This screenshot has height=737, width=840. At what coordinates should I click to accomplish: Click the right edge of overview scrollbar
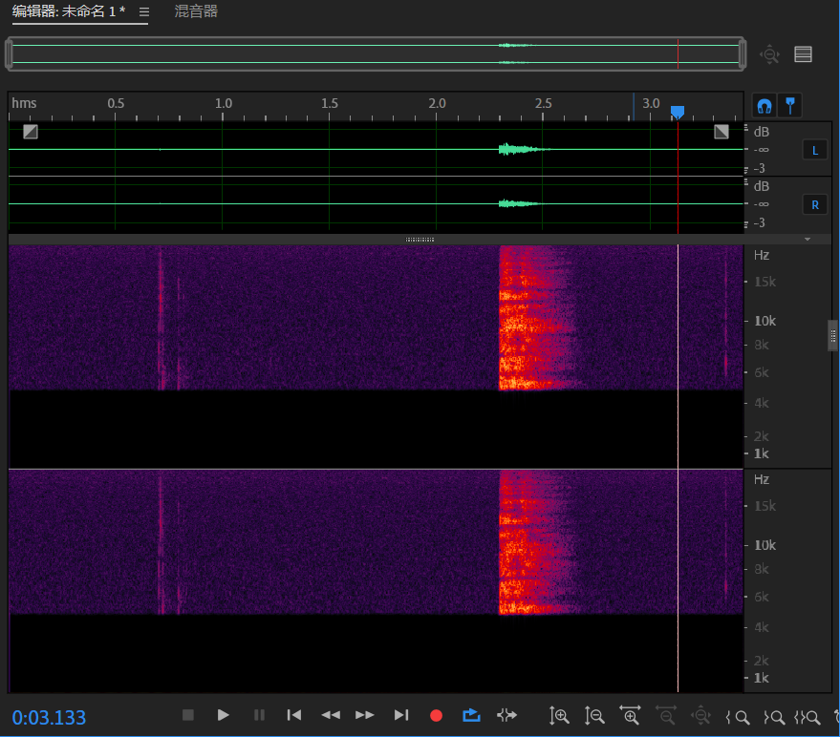743,53
